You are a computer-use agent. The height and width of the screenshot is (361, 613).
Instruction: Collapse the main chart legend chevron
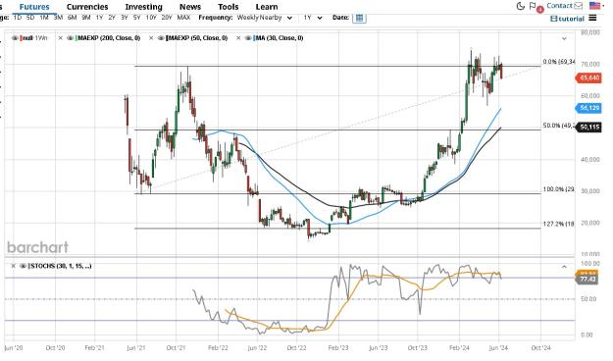(564, 38)
